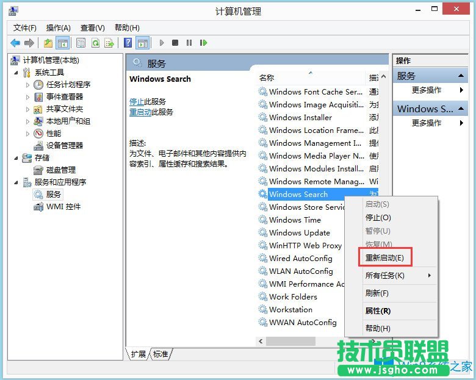Image resolution: width=476 pixels, height=380 pixels.
Task: Choose 刷新(F) in context menu
Action: (x=392, y=293)
